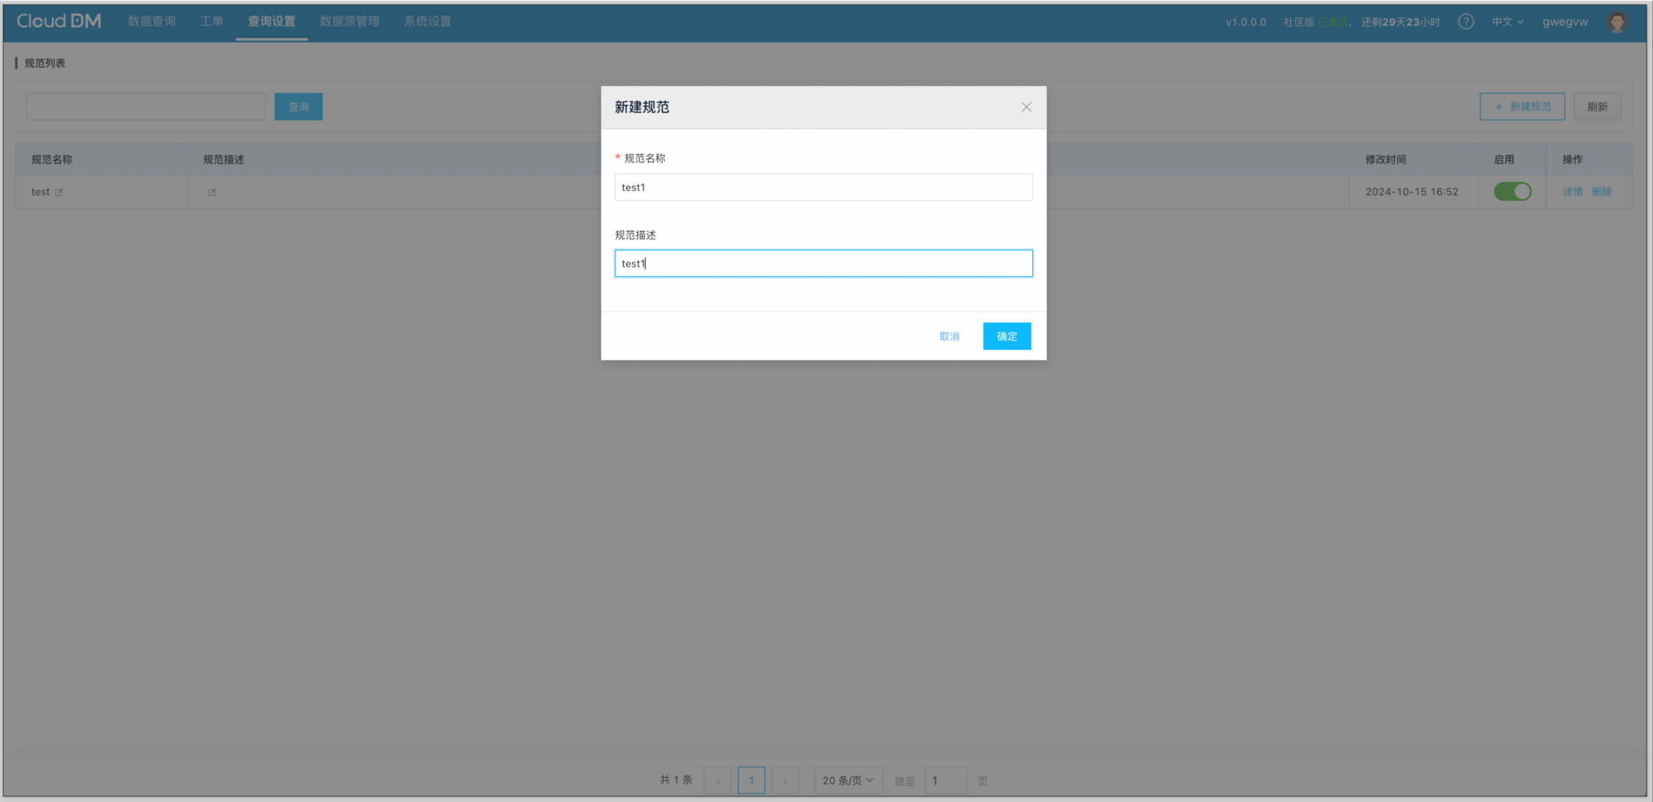Switch to 数据源管理 tab

350,21
